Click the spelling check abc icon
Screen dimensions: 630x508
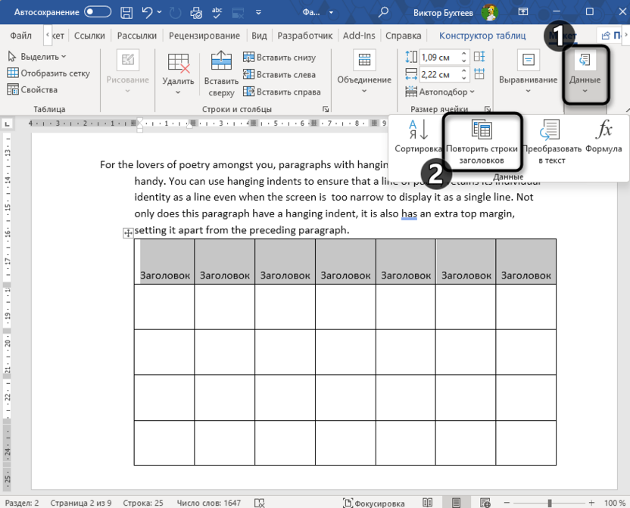click(217, 13)
